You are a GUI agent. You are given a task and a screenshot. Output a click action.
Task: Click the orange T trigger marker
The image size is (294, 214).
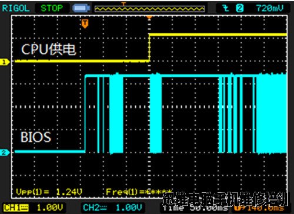pyautogui.click(x=85, y=23)
